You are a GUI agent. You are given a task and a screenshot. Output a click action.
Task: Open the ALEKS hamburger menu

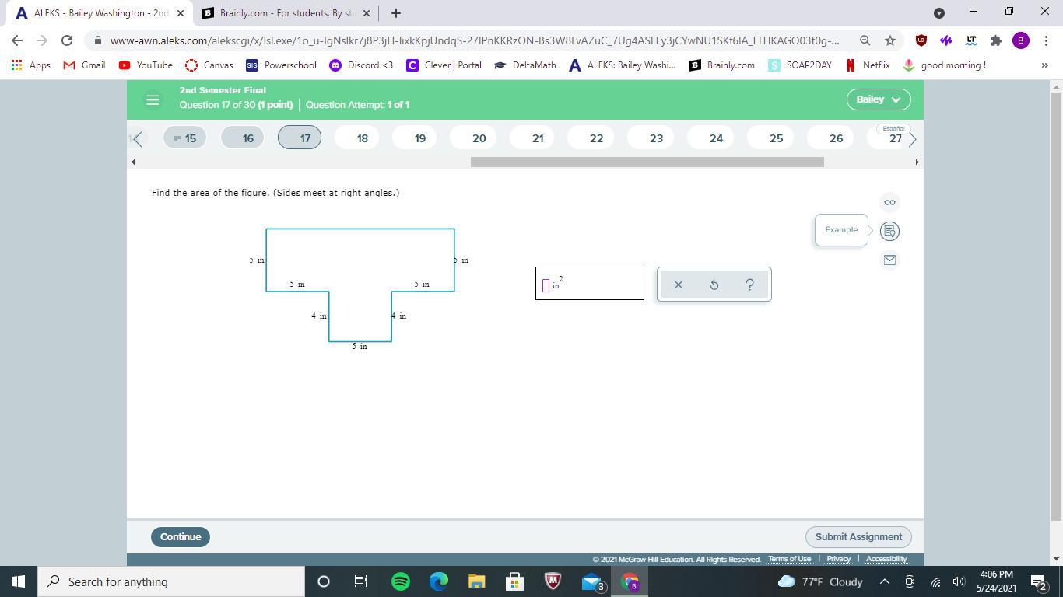click(153, 99)
